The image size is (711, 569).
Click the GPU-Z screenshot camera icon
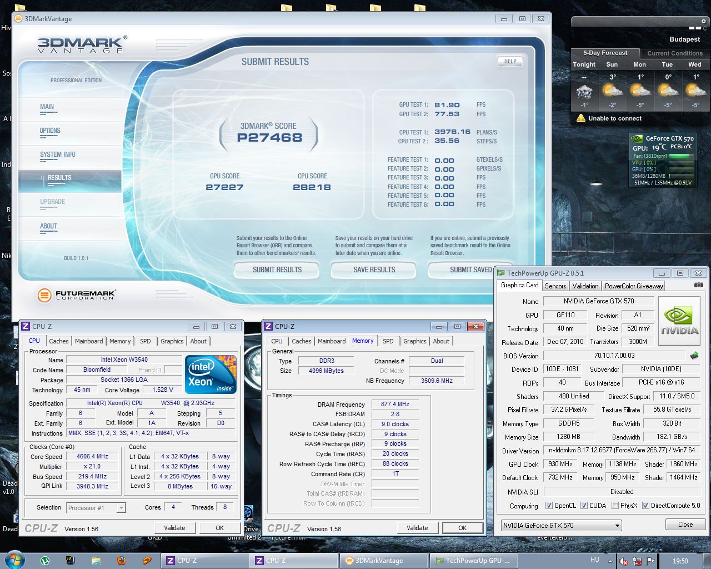coord(699,285)
